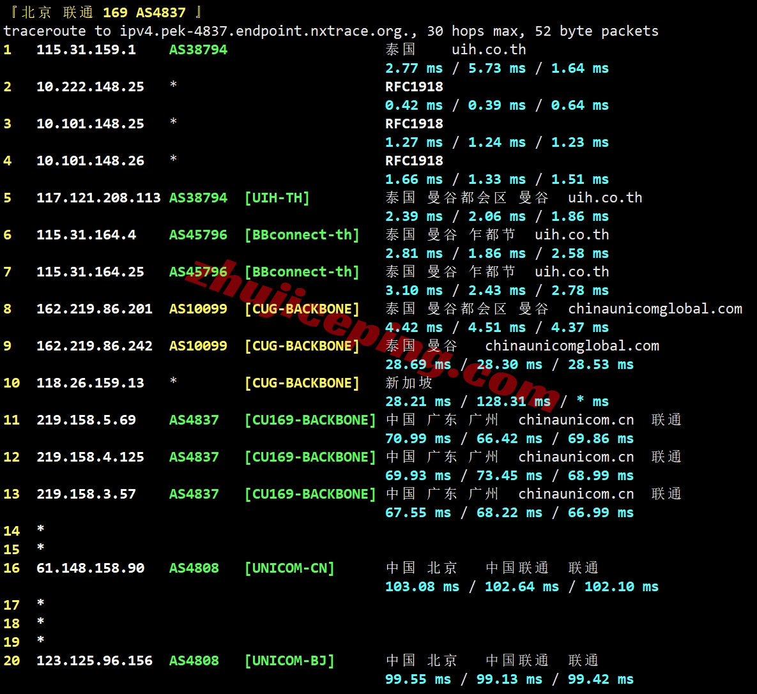Click chinaunicom.cn on hop 13
757x694 pixels.
pos(576,494)
